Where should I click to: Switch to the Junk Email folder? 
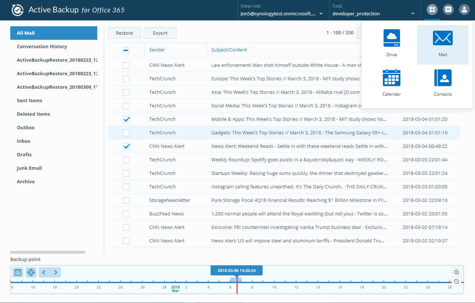[x=29, y=168]
